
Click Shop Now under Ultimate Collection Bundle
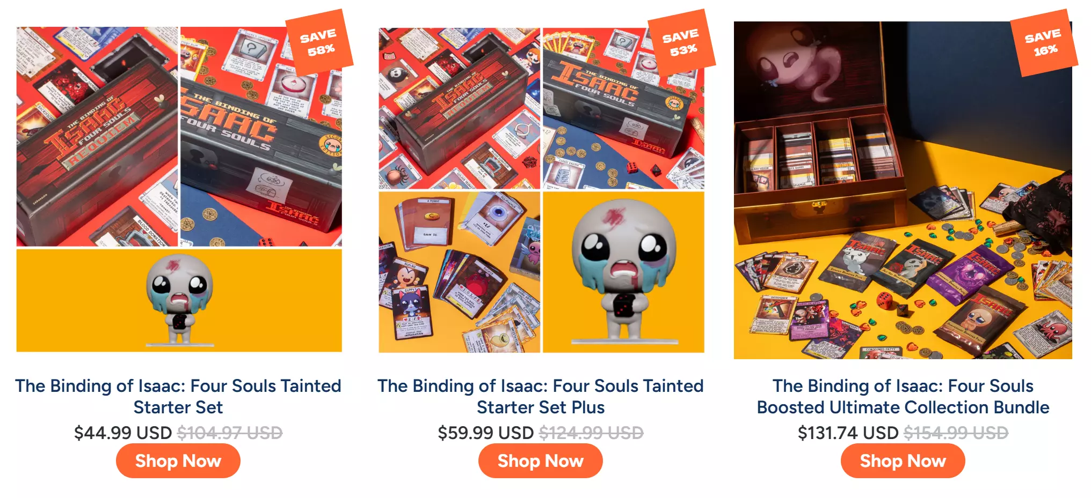pyautogui.click(x=903, y=461)
